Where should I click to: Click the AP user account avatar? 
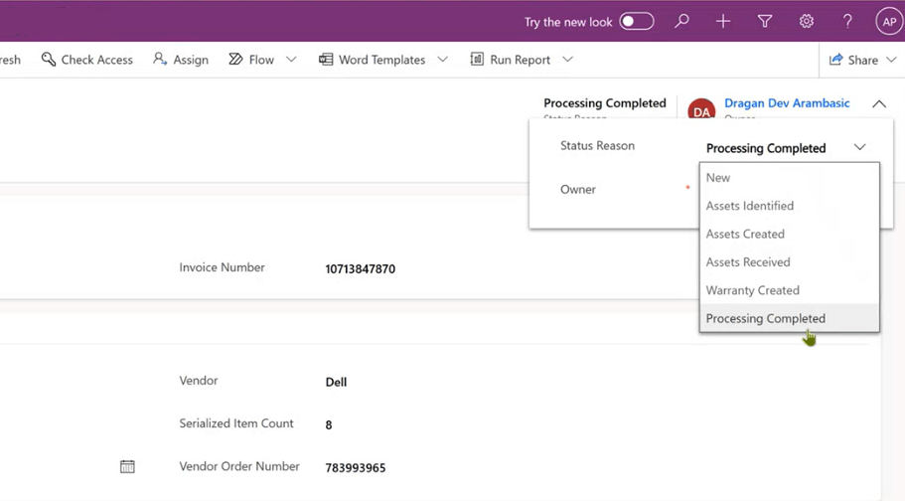click(888, 21)
